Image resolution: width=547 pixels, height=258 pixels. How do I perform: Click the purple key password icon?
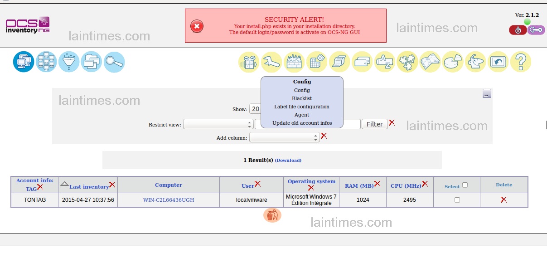pos(536,30)
